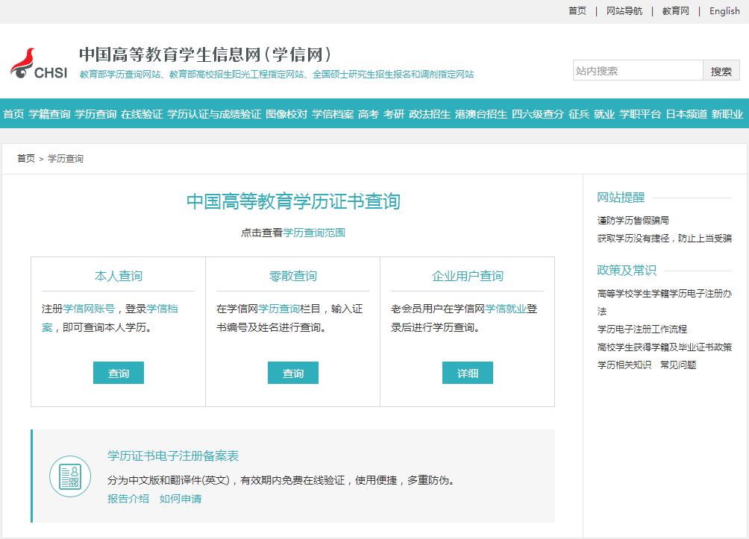The image size is (749, 539).
Task: Click the site search input field
Action: pos(638,71)
